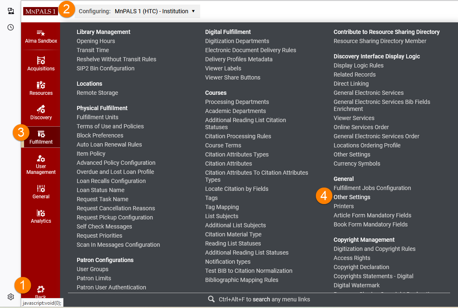Open Citation Processing Rules

tap(238, 136)
